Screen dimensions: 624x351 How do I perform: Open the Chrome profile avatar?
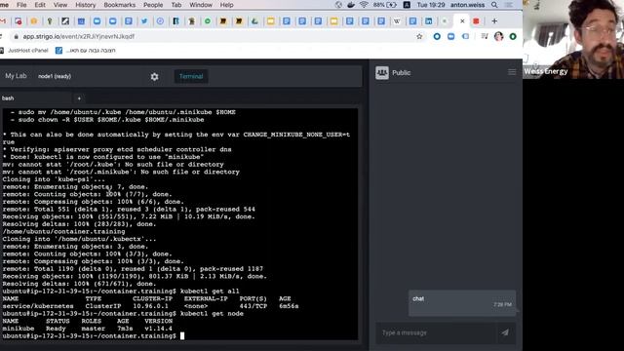pos(498,36)
